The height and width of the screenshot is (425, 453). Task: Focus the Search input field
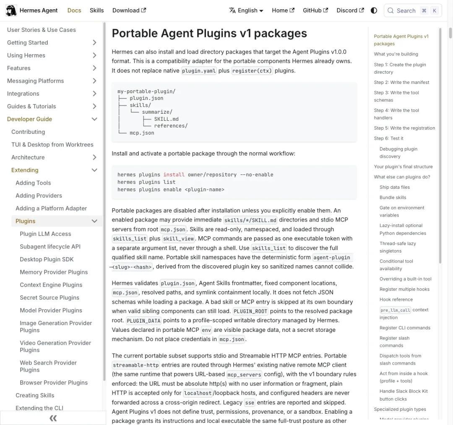point(413,10)
